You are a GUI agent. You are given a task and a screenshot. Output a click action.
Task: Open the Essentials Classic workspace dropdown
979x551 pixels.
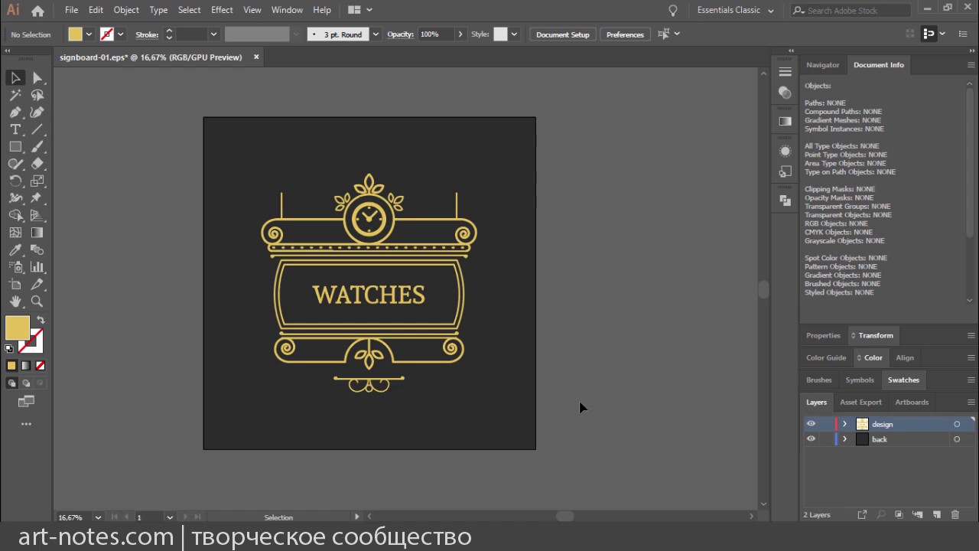(736, 10)
